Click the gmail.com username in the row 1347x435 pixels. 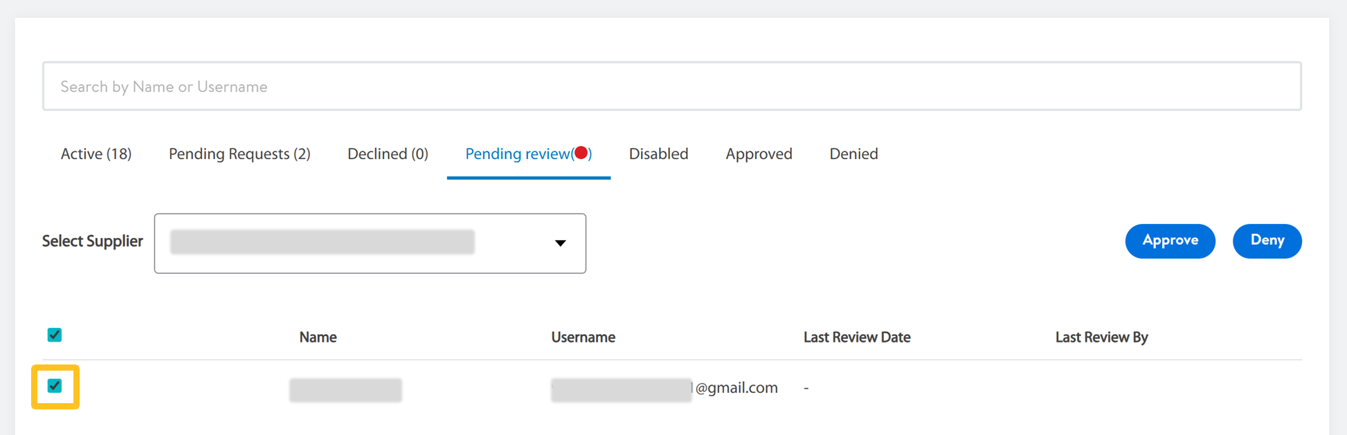(x=735, y=388)
